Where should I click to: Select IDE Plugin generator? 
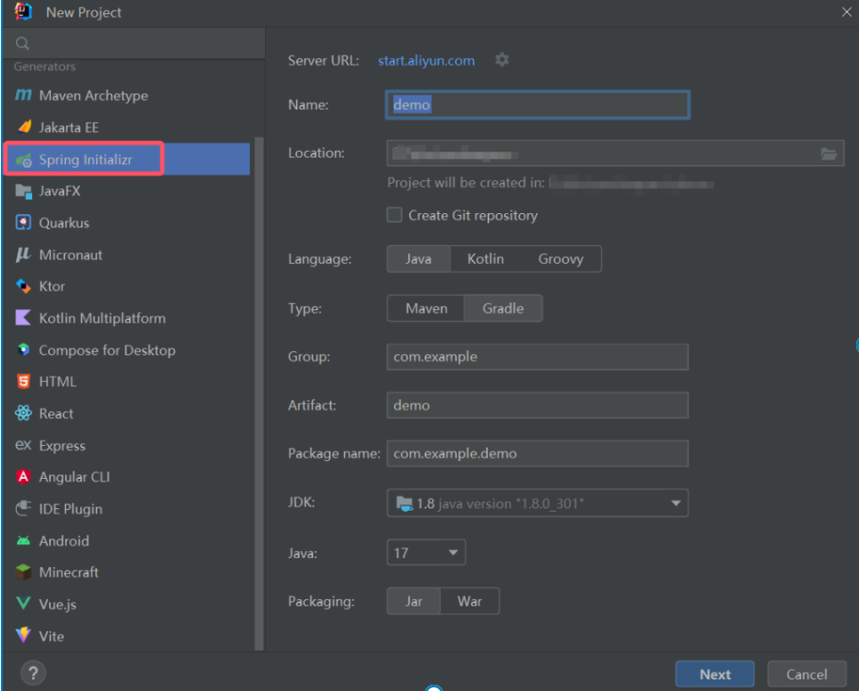coord(127,509)
